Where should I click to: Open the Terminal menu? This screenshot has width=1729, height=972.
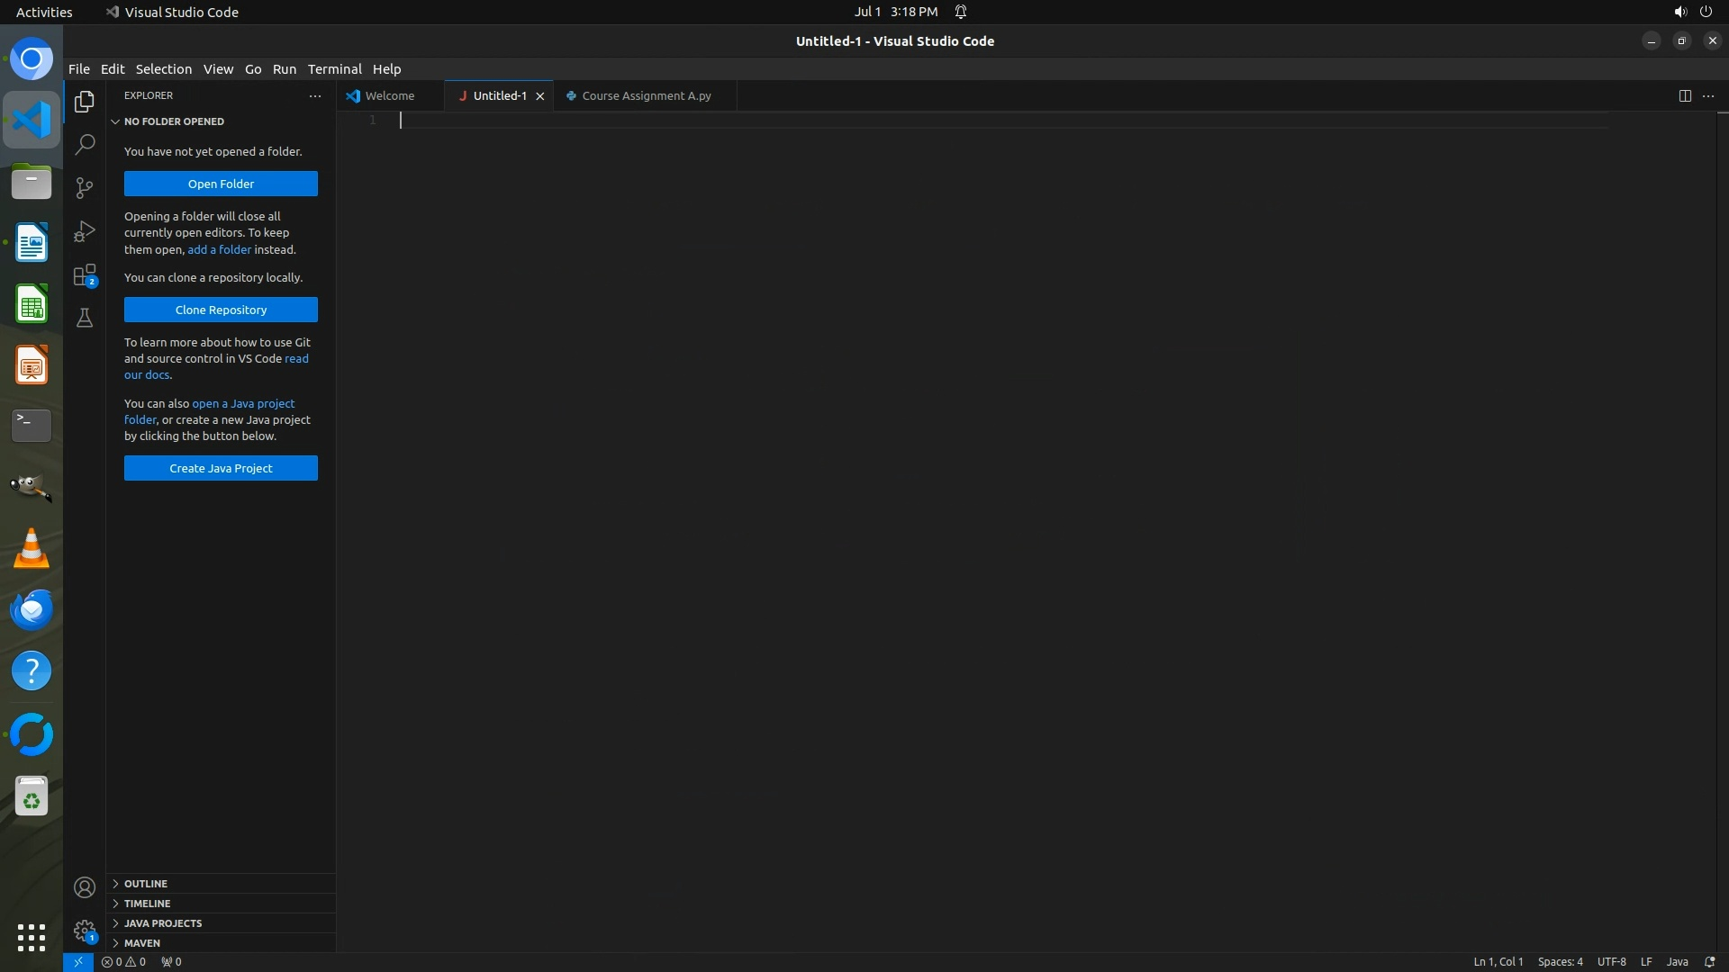click(334, 68)
